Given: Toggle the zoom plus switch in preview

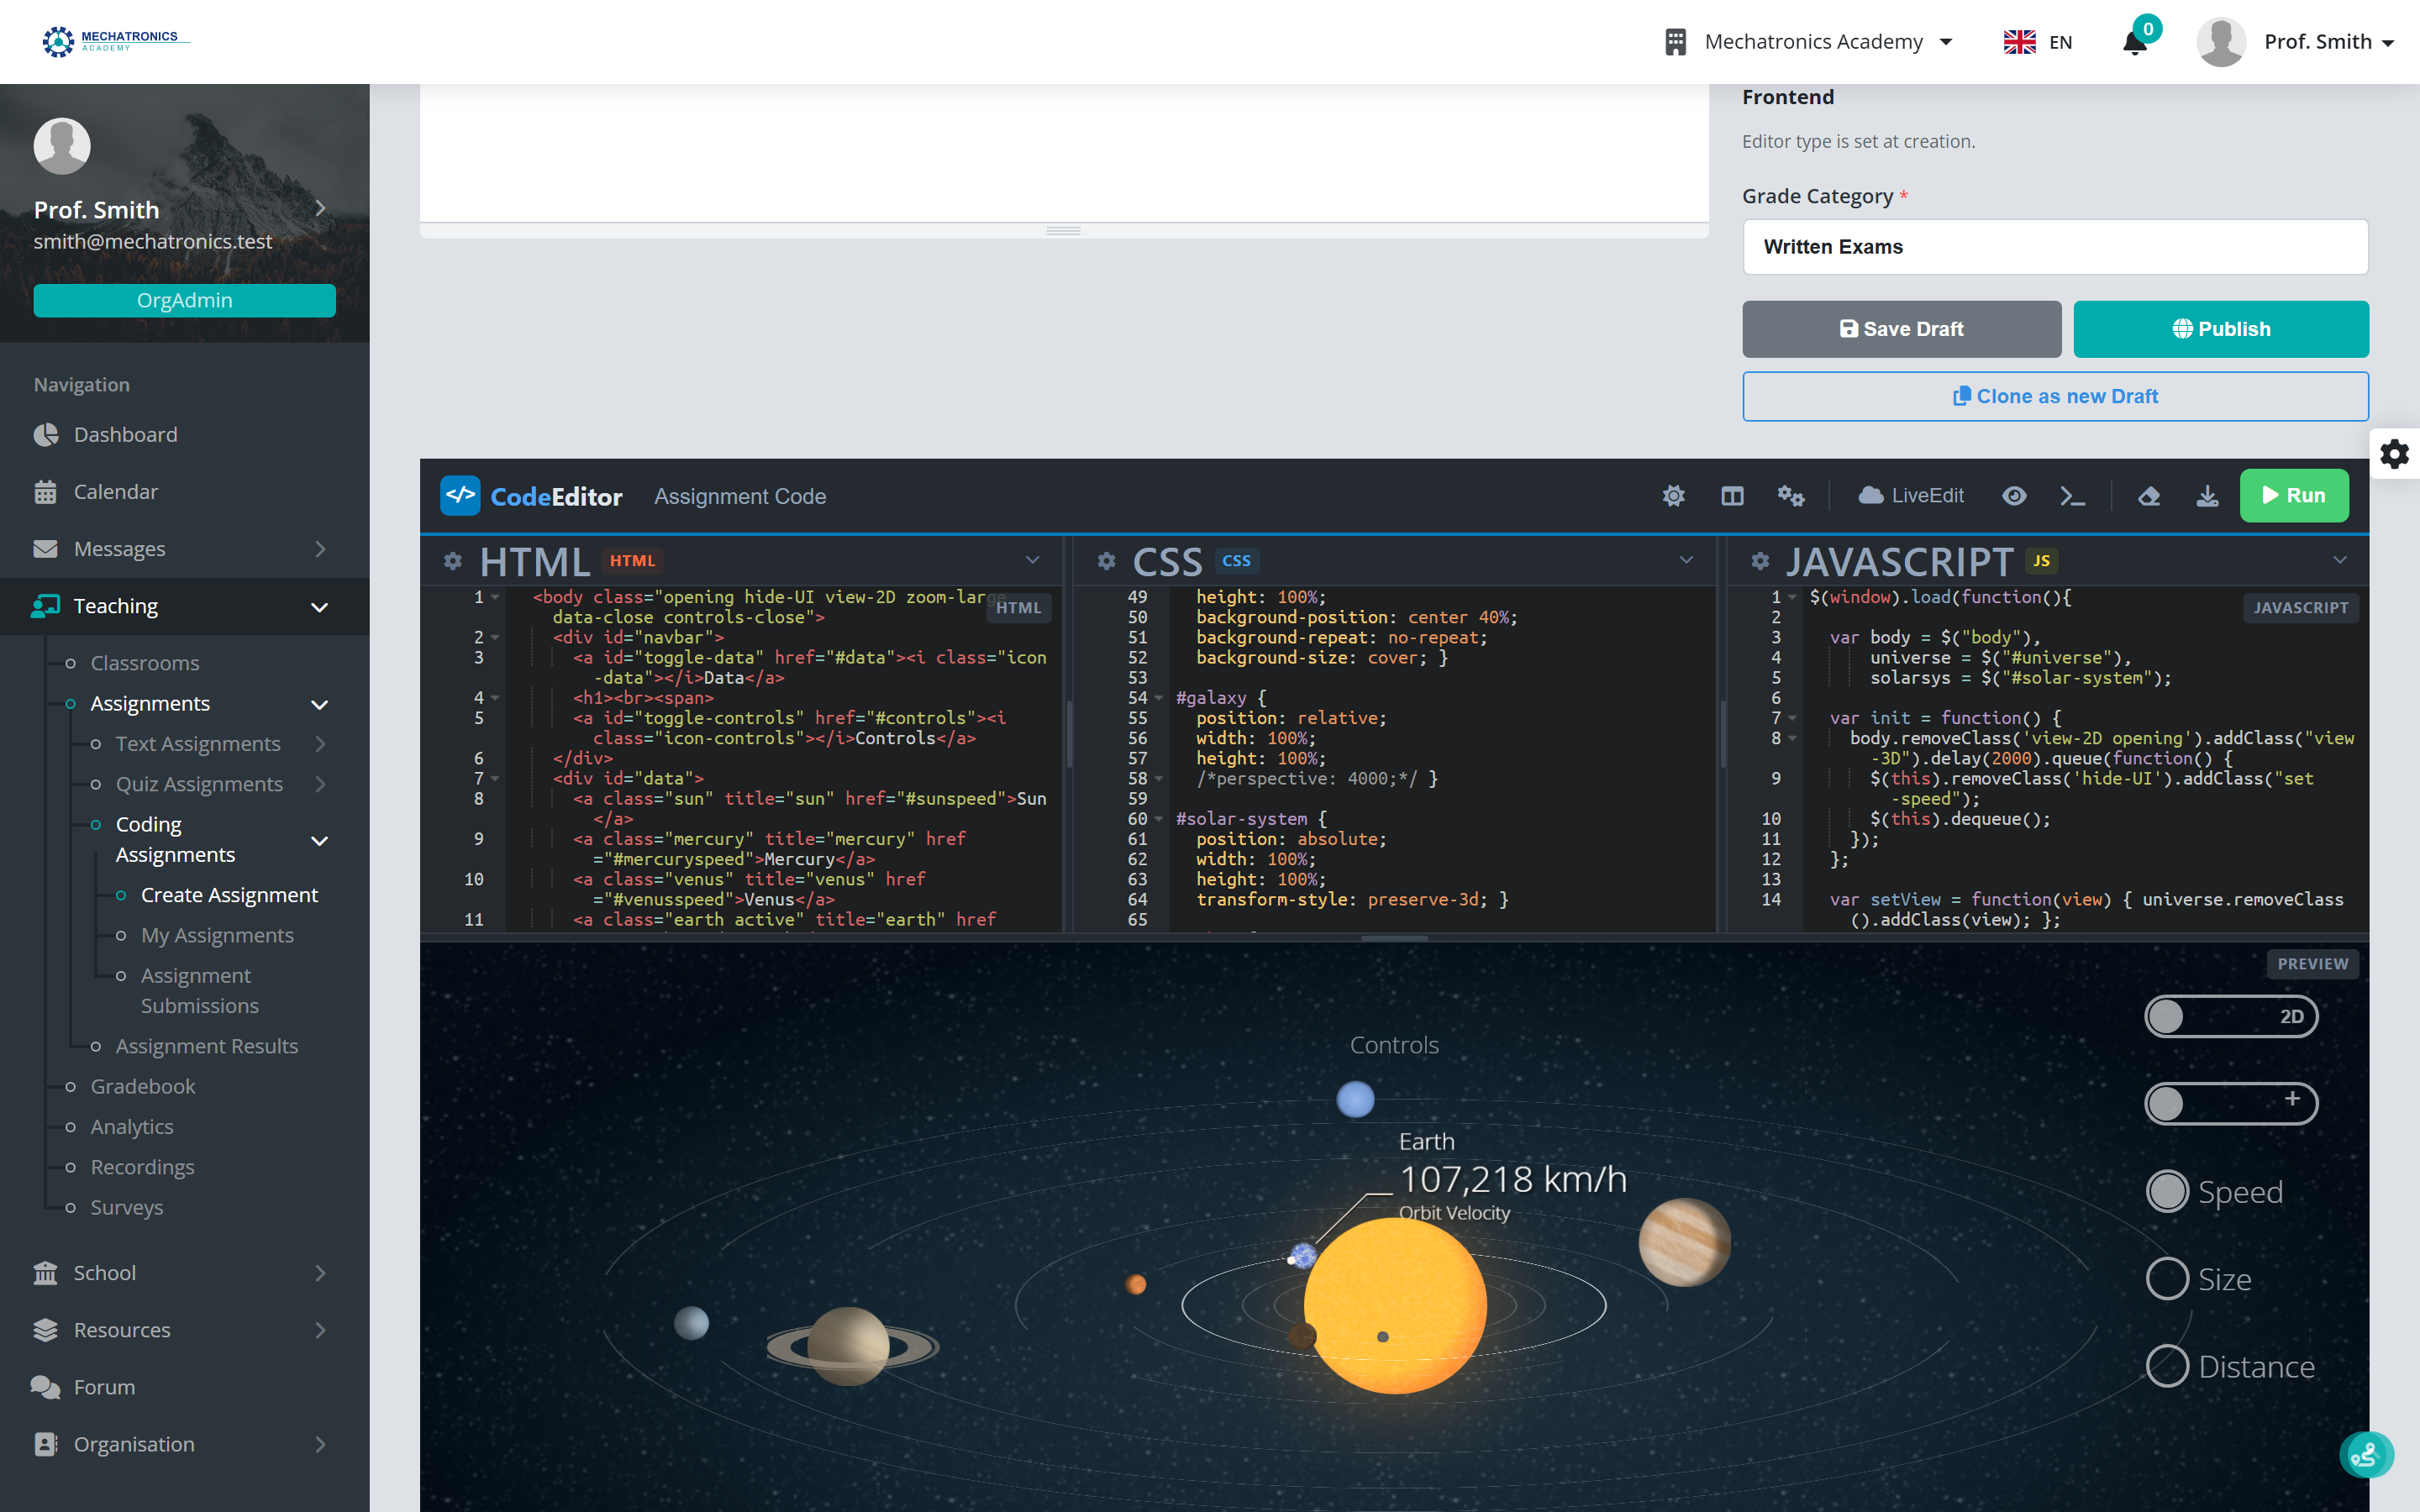Looking at the screenshot, I should (x=2231, y=1103).
